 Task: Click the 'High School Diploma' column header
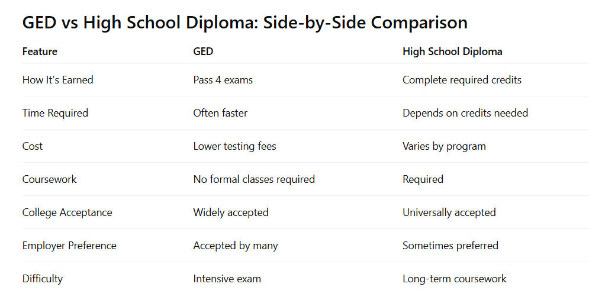[x=452, y=51]
